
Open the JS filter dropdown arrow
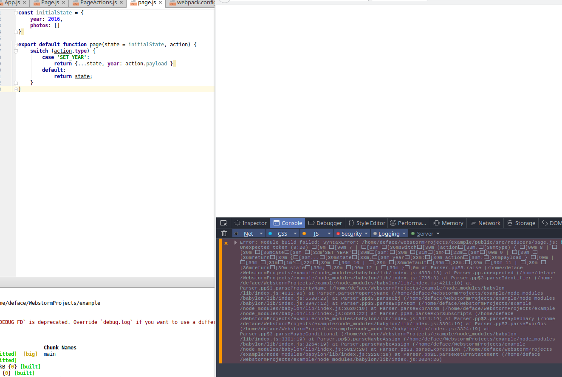click(329, 234)
